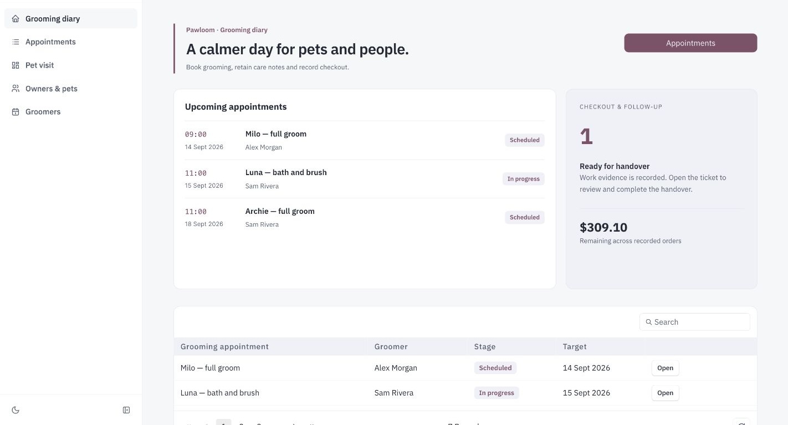Click the Appointments list icon in sidebar

coord(16,42)
